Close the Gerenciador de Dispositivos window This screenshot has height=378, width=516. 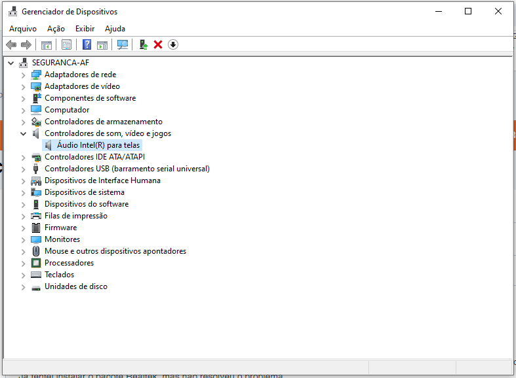coord(498,12)
